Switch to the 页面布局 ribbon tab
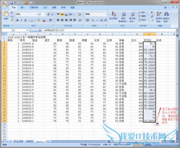Image resolution: width=180 pixels, height=148 pixels. [x=34, y=8]
